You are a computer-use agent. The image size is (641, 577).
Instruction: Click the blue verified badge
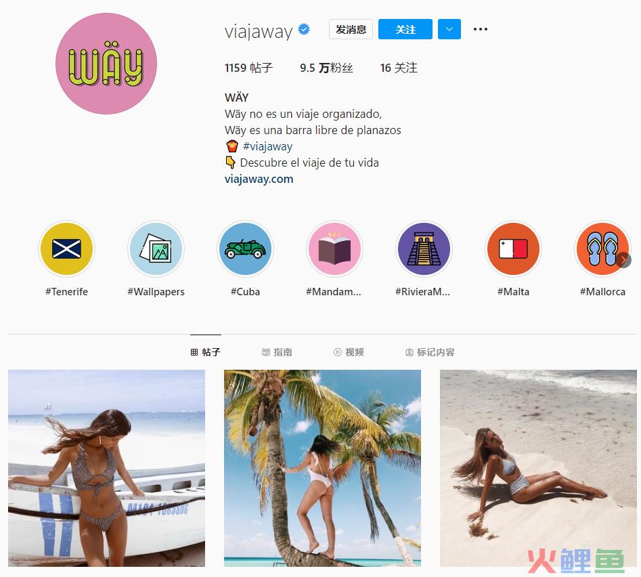tap(304, 29)
